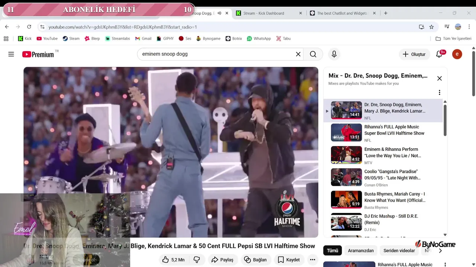The image size is (476, 267).
Task: Bookmark this page with the star
Action: tap(431, 27)
